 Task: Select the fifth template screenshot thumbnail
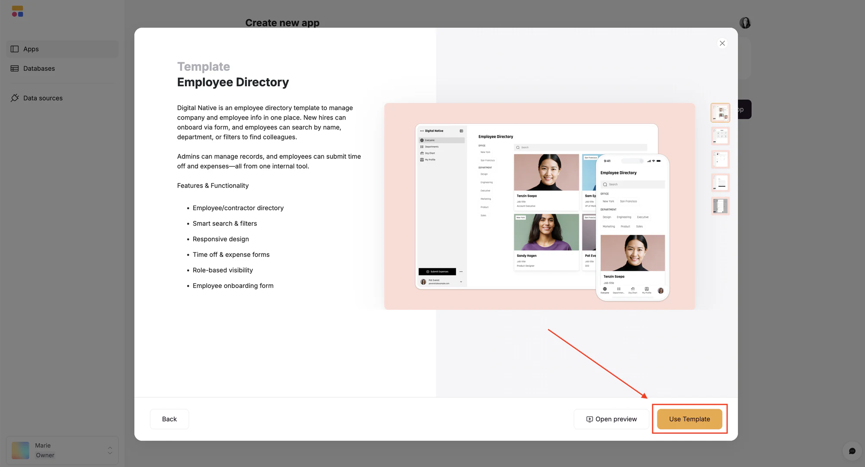coord(721,206)
